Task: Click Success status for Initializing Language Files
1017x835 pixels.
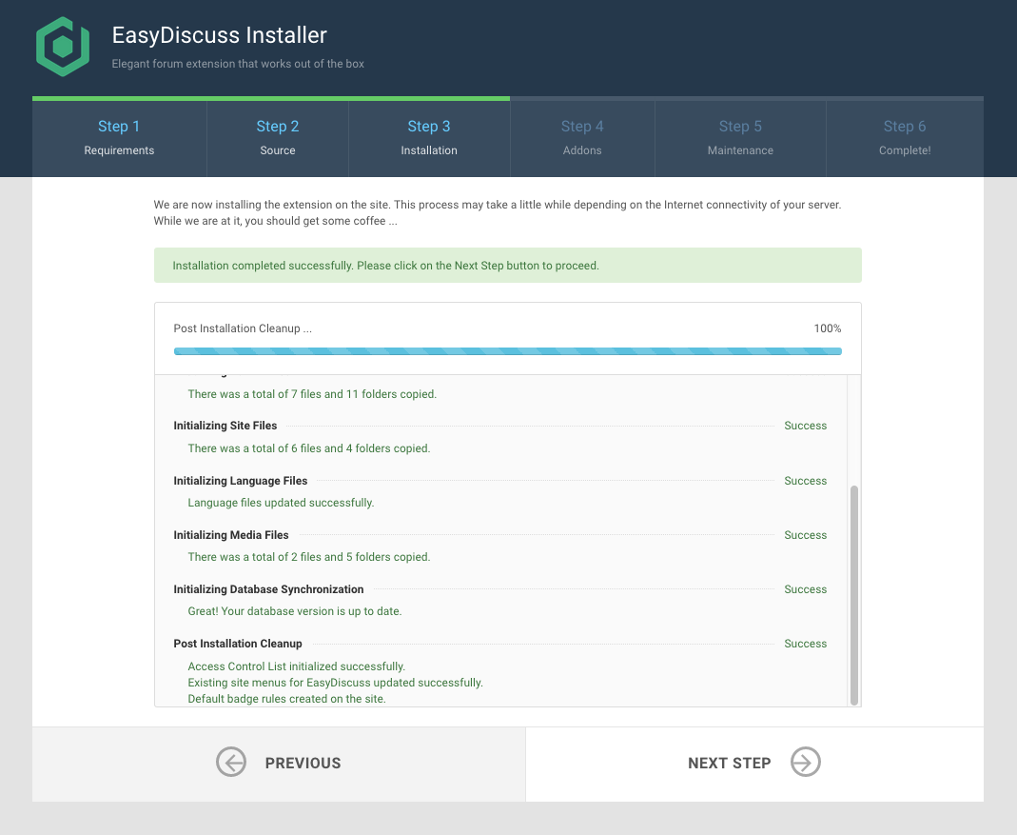Action: point(806,481)
